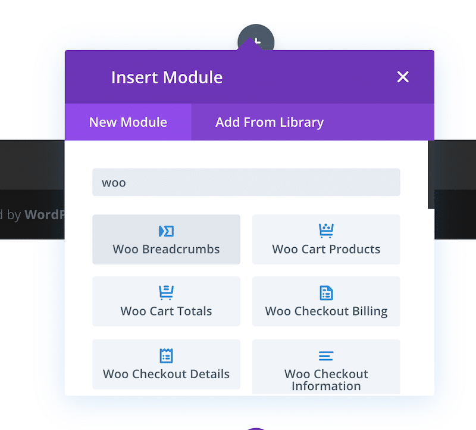This screenshot has width=476, height=430.
Task: Select the Woo Cart Totals icon
Action: point(167,293)
